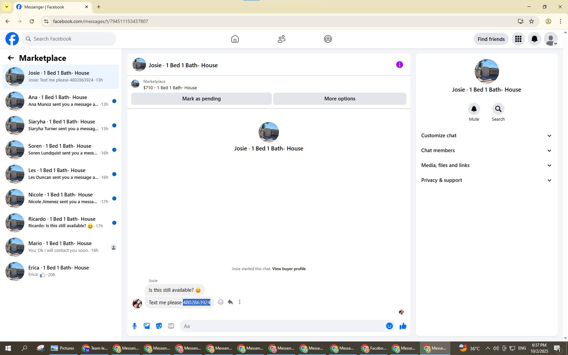Go to the Home feed icon
This screenshot has width=568, height=355.
pos(235,39)
